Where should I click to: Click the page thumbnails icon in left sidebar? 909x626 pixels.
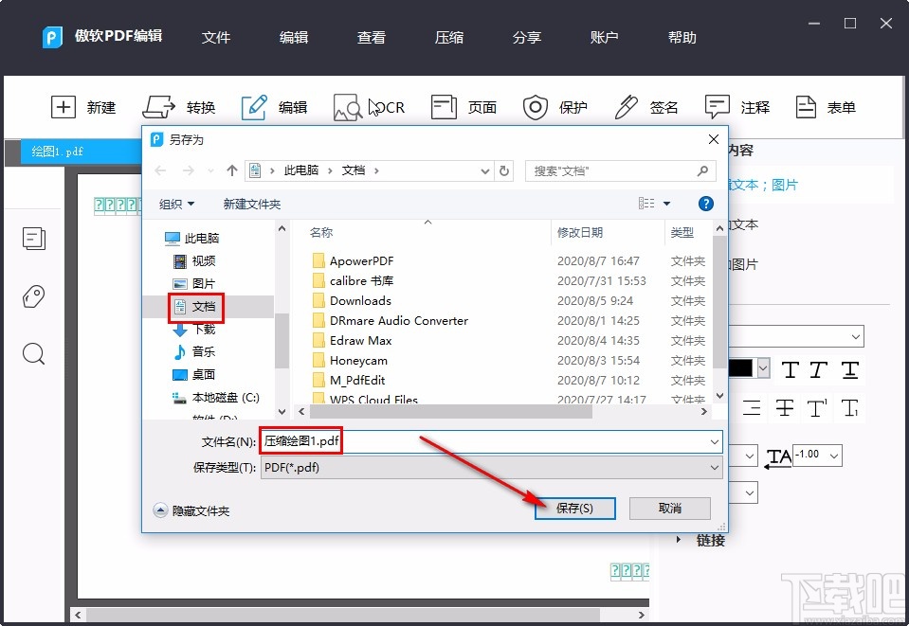point(34,239)
